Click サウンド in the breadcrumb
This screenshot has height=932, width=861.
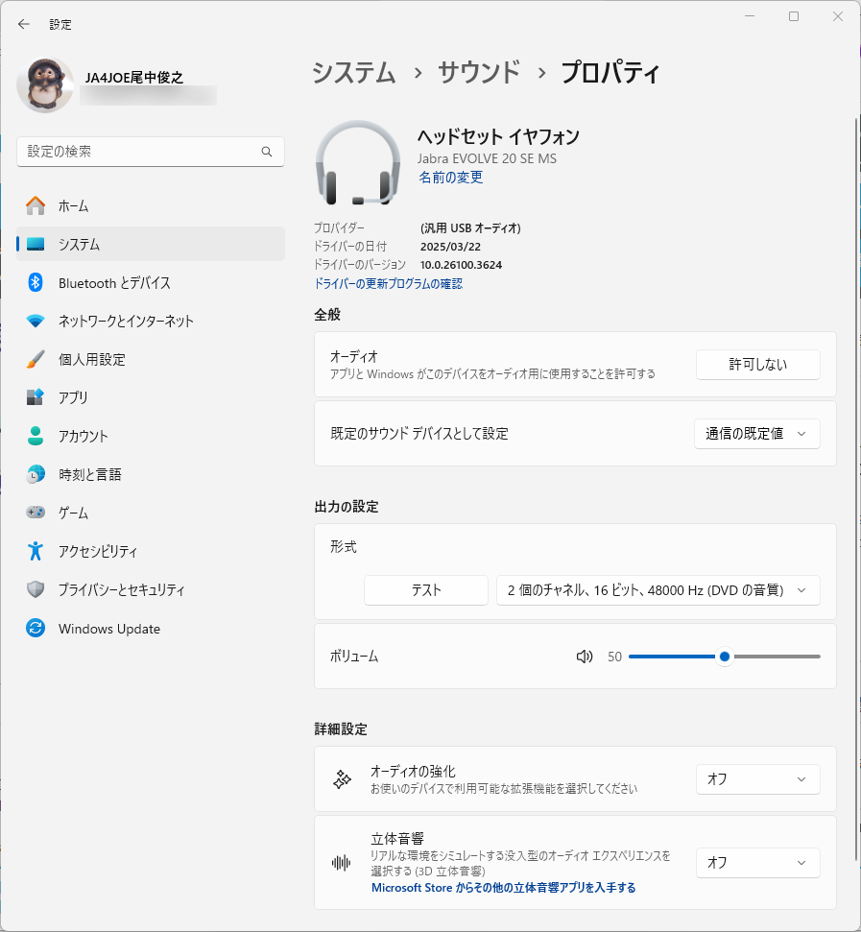point(479,73)
